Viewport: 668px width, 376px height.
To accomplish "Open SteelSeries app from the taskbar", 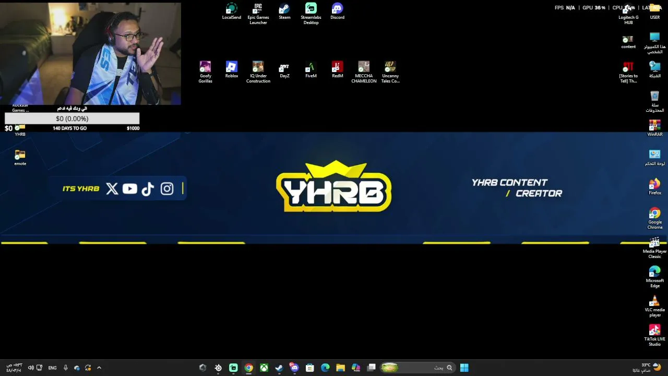I will tap(218, 368).
